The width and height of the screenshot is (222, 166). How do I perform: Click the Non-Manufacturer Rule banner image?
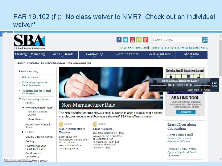tap(111, 88)
